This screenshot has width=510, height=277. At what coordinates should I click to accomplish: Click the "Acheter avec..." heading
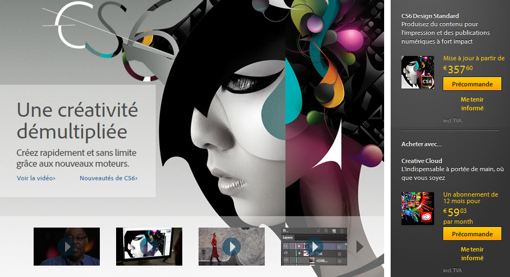pyautogui.click(x=422, y=144)
